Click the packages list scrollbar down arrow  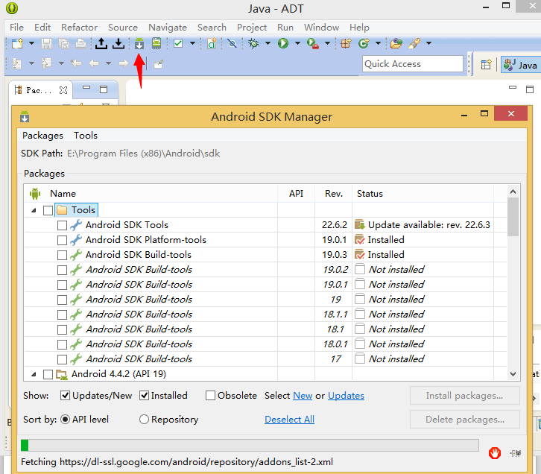[513, 374]
